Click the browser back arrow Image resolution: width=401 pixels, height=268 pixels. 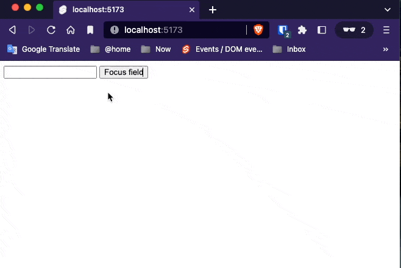[x=12, y=30]
